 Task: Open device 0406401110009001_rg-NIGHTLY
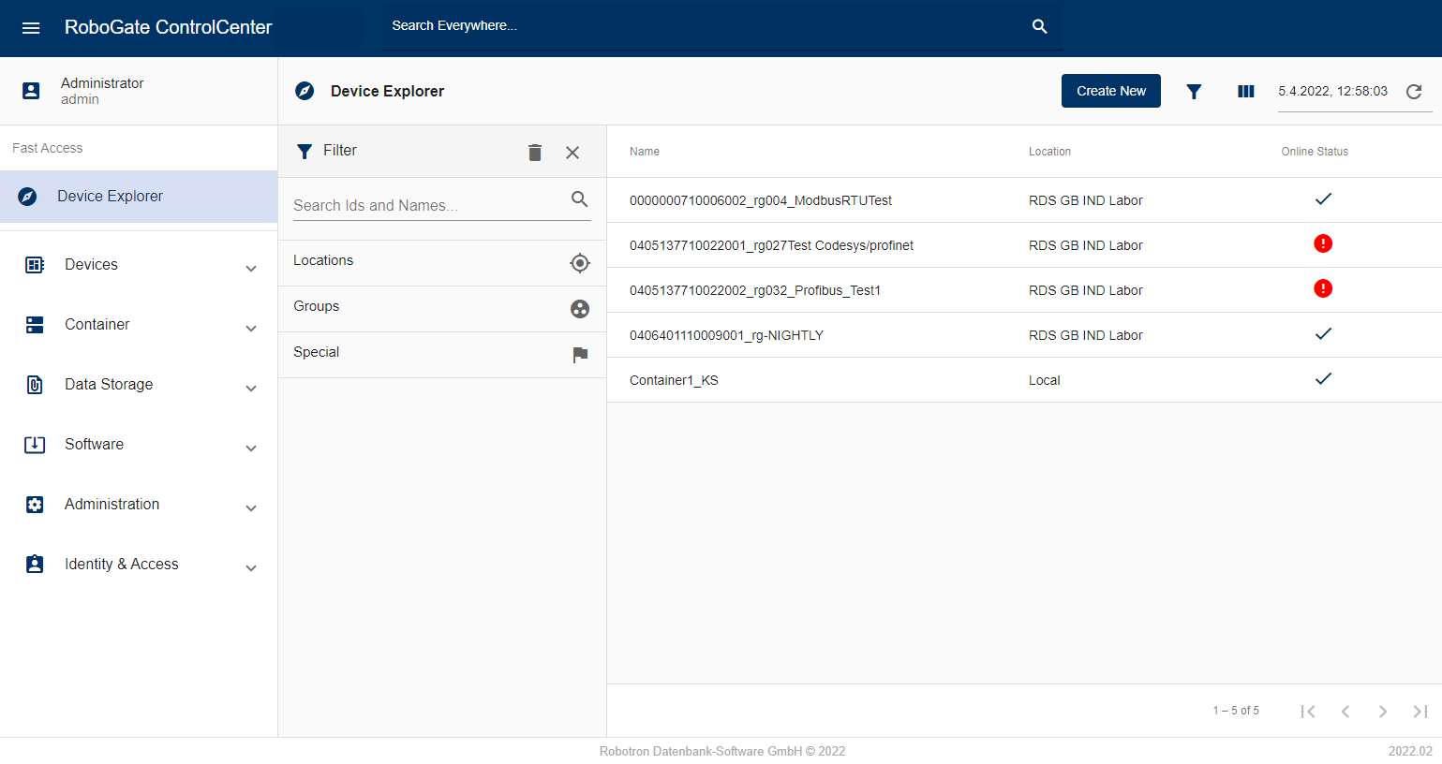726,335
